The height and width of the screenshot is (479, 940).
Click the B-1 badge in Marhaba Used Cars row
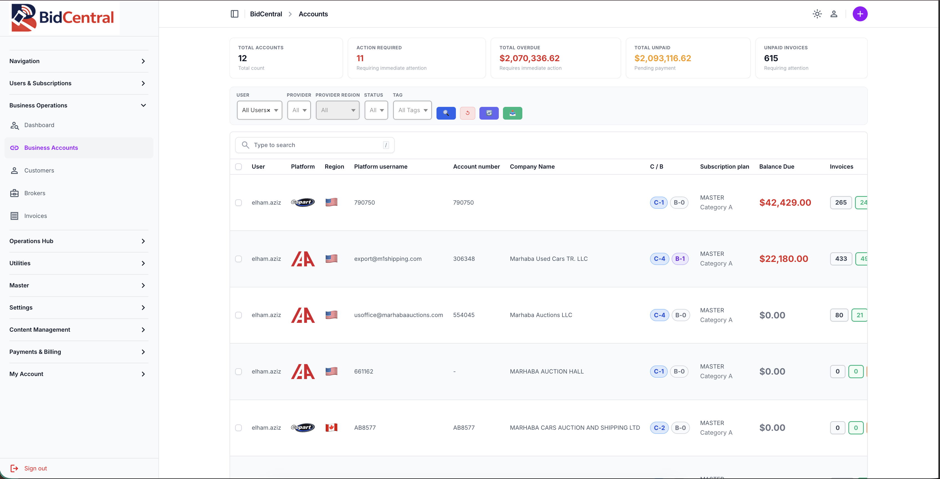tap(680, 259)
